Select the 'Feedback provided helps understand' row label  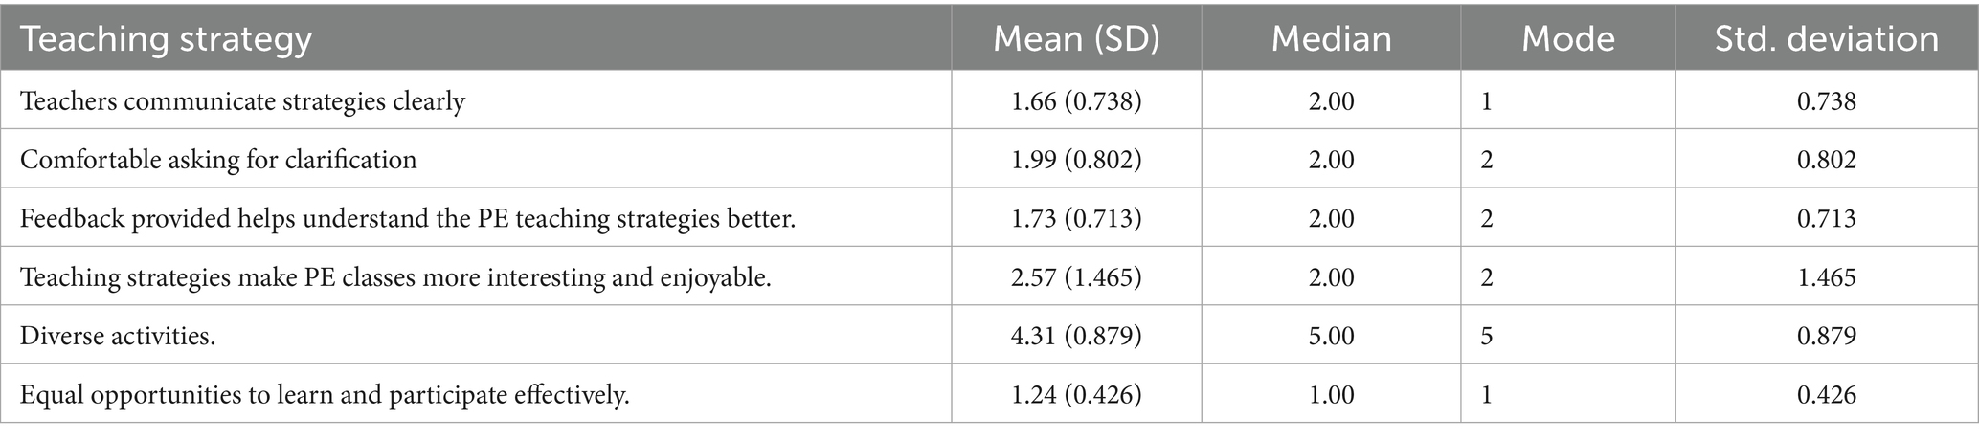pyautogui.click(x=408, y=218)
